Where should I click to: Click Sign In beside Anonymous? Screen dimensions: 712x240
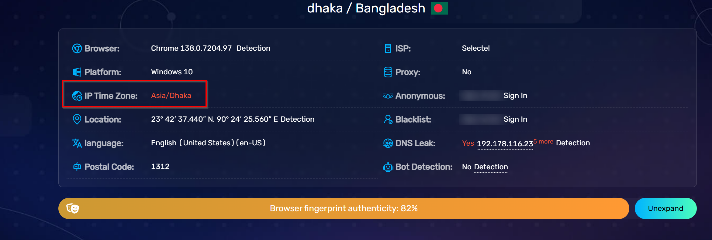pos(515,96)
